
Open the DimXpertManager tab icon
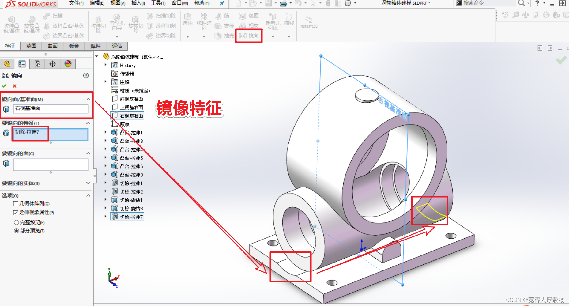click(53, 64)
